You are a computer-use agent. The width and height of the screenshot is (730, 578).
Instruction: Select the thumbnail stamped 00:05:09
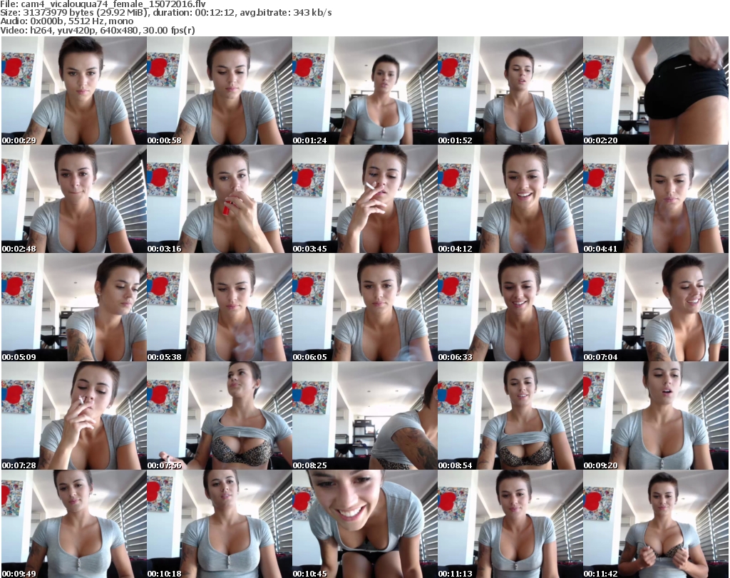(74, 308)
